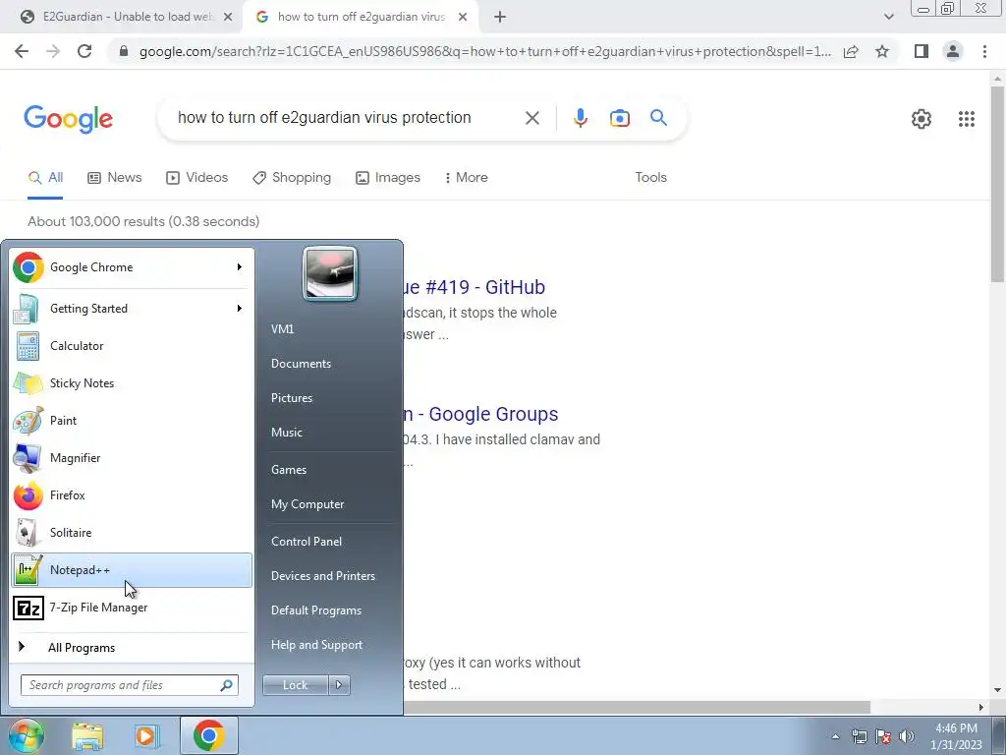Select the All results tab

click(x=45, y=178)
